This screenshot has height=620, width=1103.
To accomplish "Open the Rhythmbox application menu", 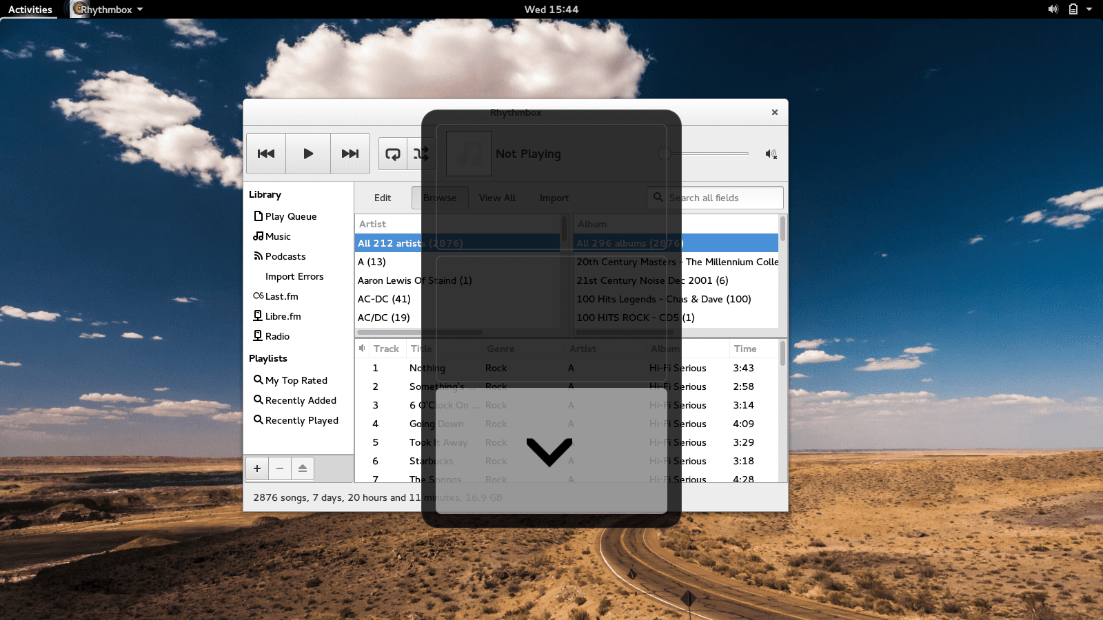I will [108, 10].
